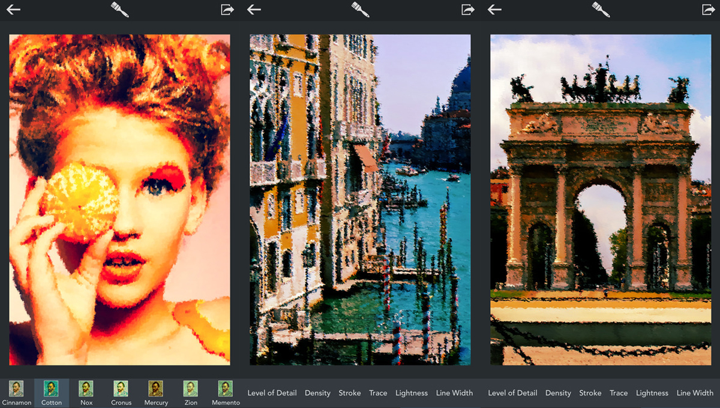Open Lightness under the arch painting
The image size is (720, 408).
(652, 393)
